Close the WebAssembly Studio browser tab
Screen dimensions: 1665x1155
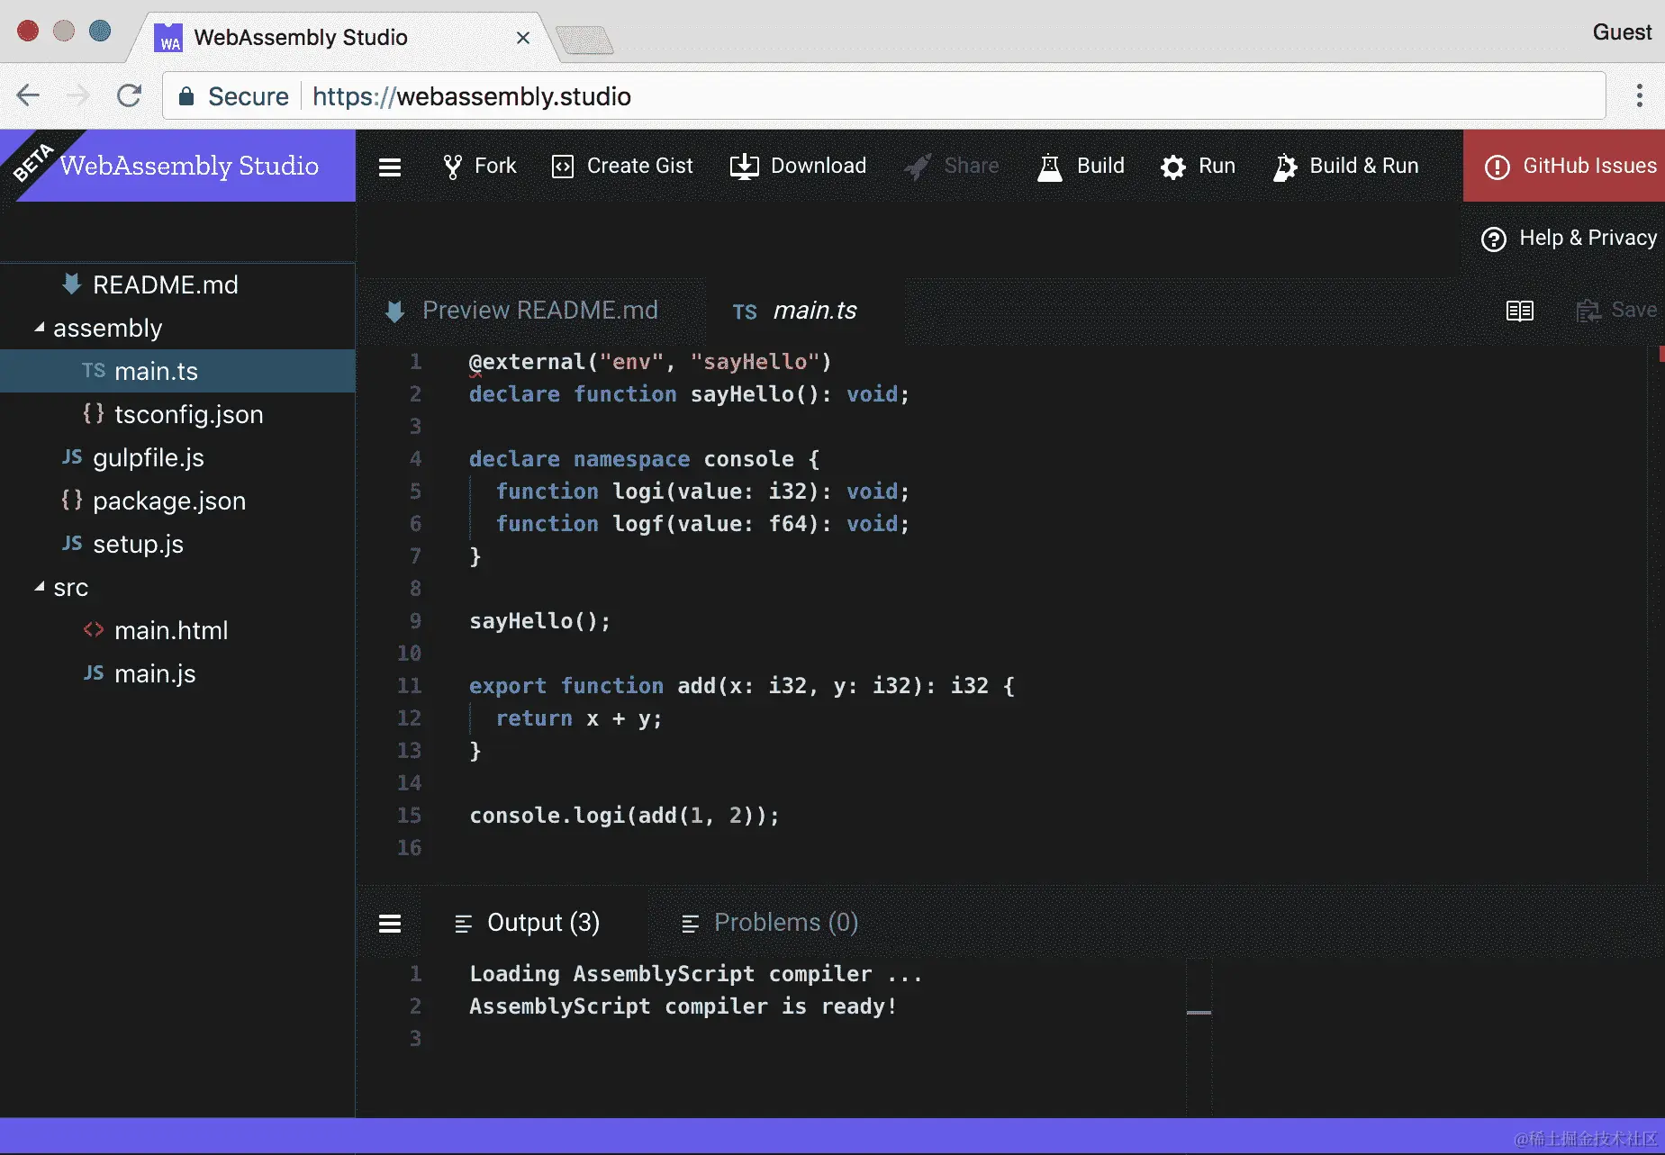[x=523, y=38]
